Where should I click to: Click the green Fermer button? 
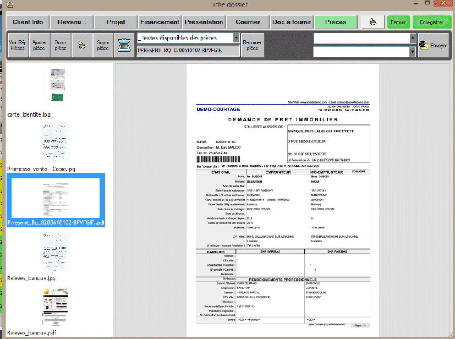(398, 22)
